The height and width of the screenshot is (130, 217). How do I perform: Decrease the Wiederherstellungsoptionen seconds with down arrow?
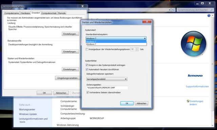coord(137,50)
